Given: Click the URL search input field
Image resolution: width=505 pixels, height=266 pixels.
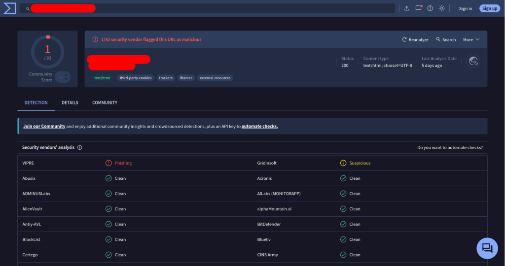Looking at the screenshot, I should pyautogui.click(x=207, y=8).
